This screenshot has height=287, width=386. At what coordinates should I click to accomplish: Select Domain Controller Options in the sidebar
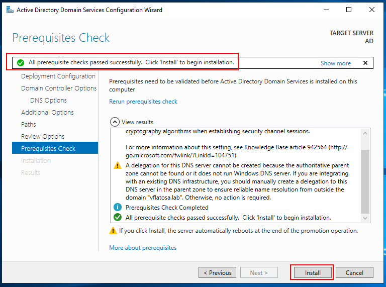click(x=59, y=88)
